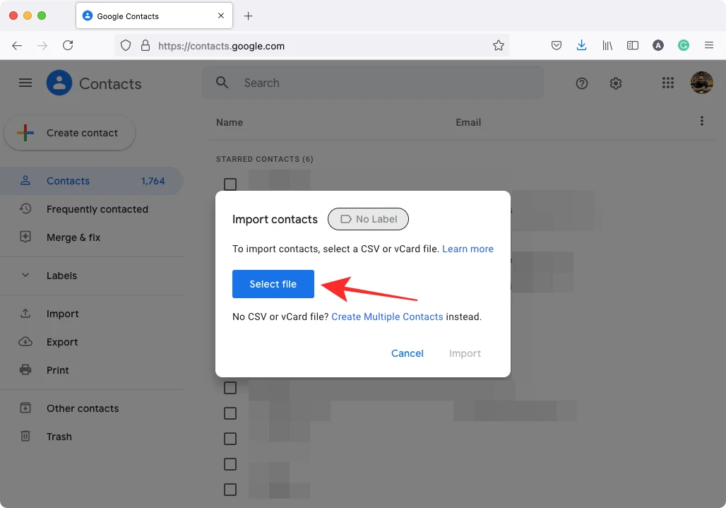The width and height of the screenshot is (726, 508).
Task: Tick the second-to-last contact checkbox
Action: pos(230,464)
